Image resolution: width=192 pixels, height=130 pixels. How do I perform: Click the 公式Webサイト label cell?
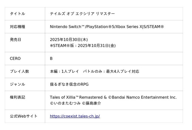(x=23, y=116)
